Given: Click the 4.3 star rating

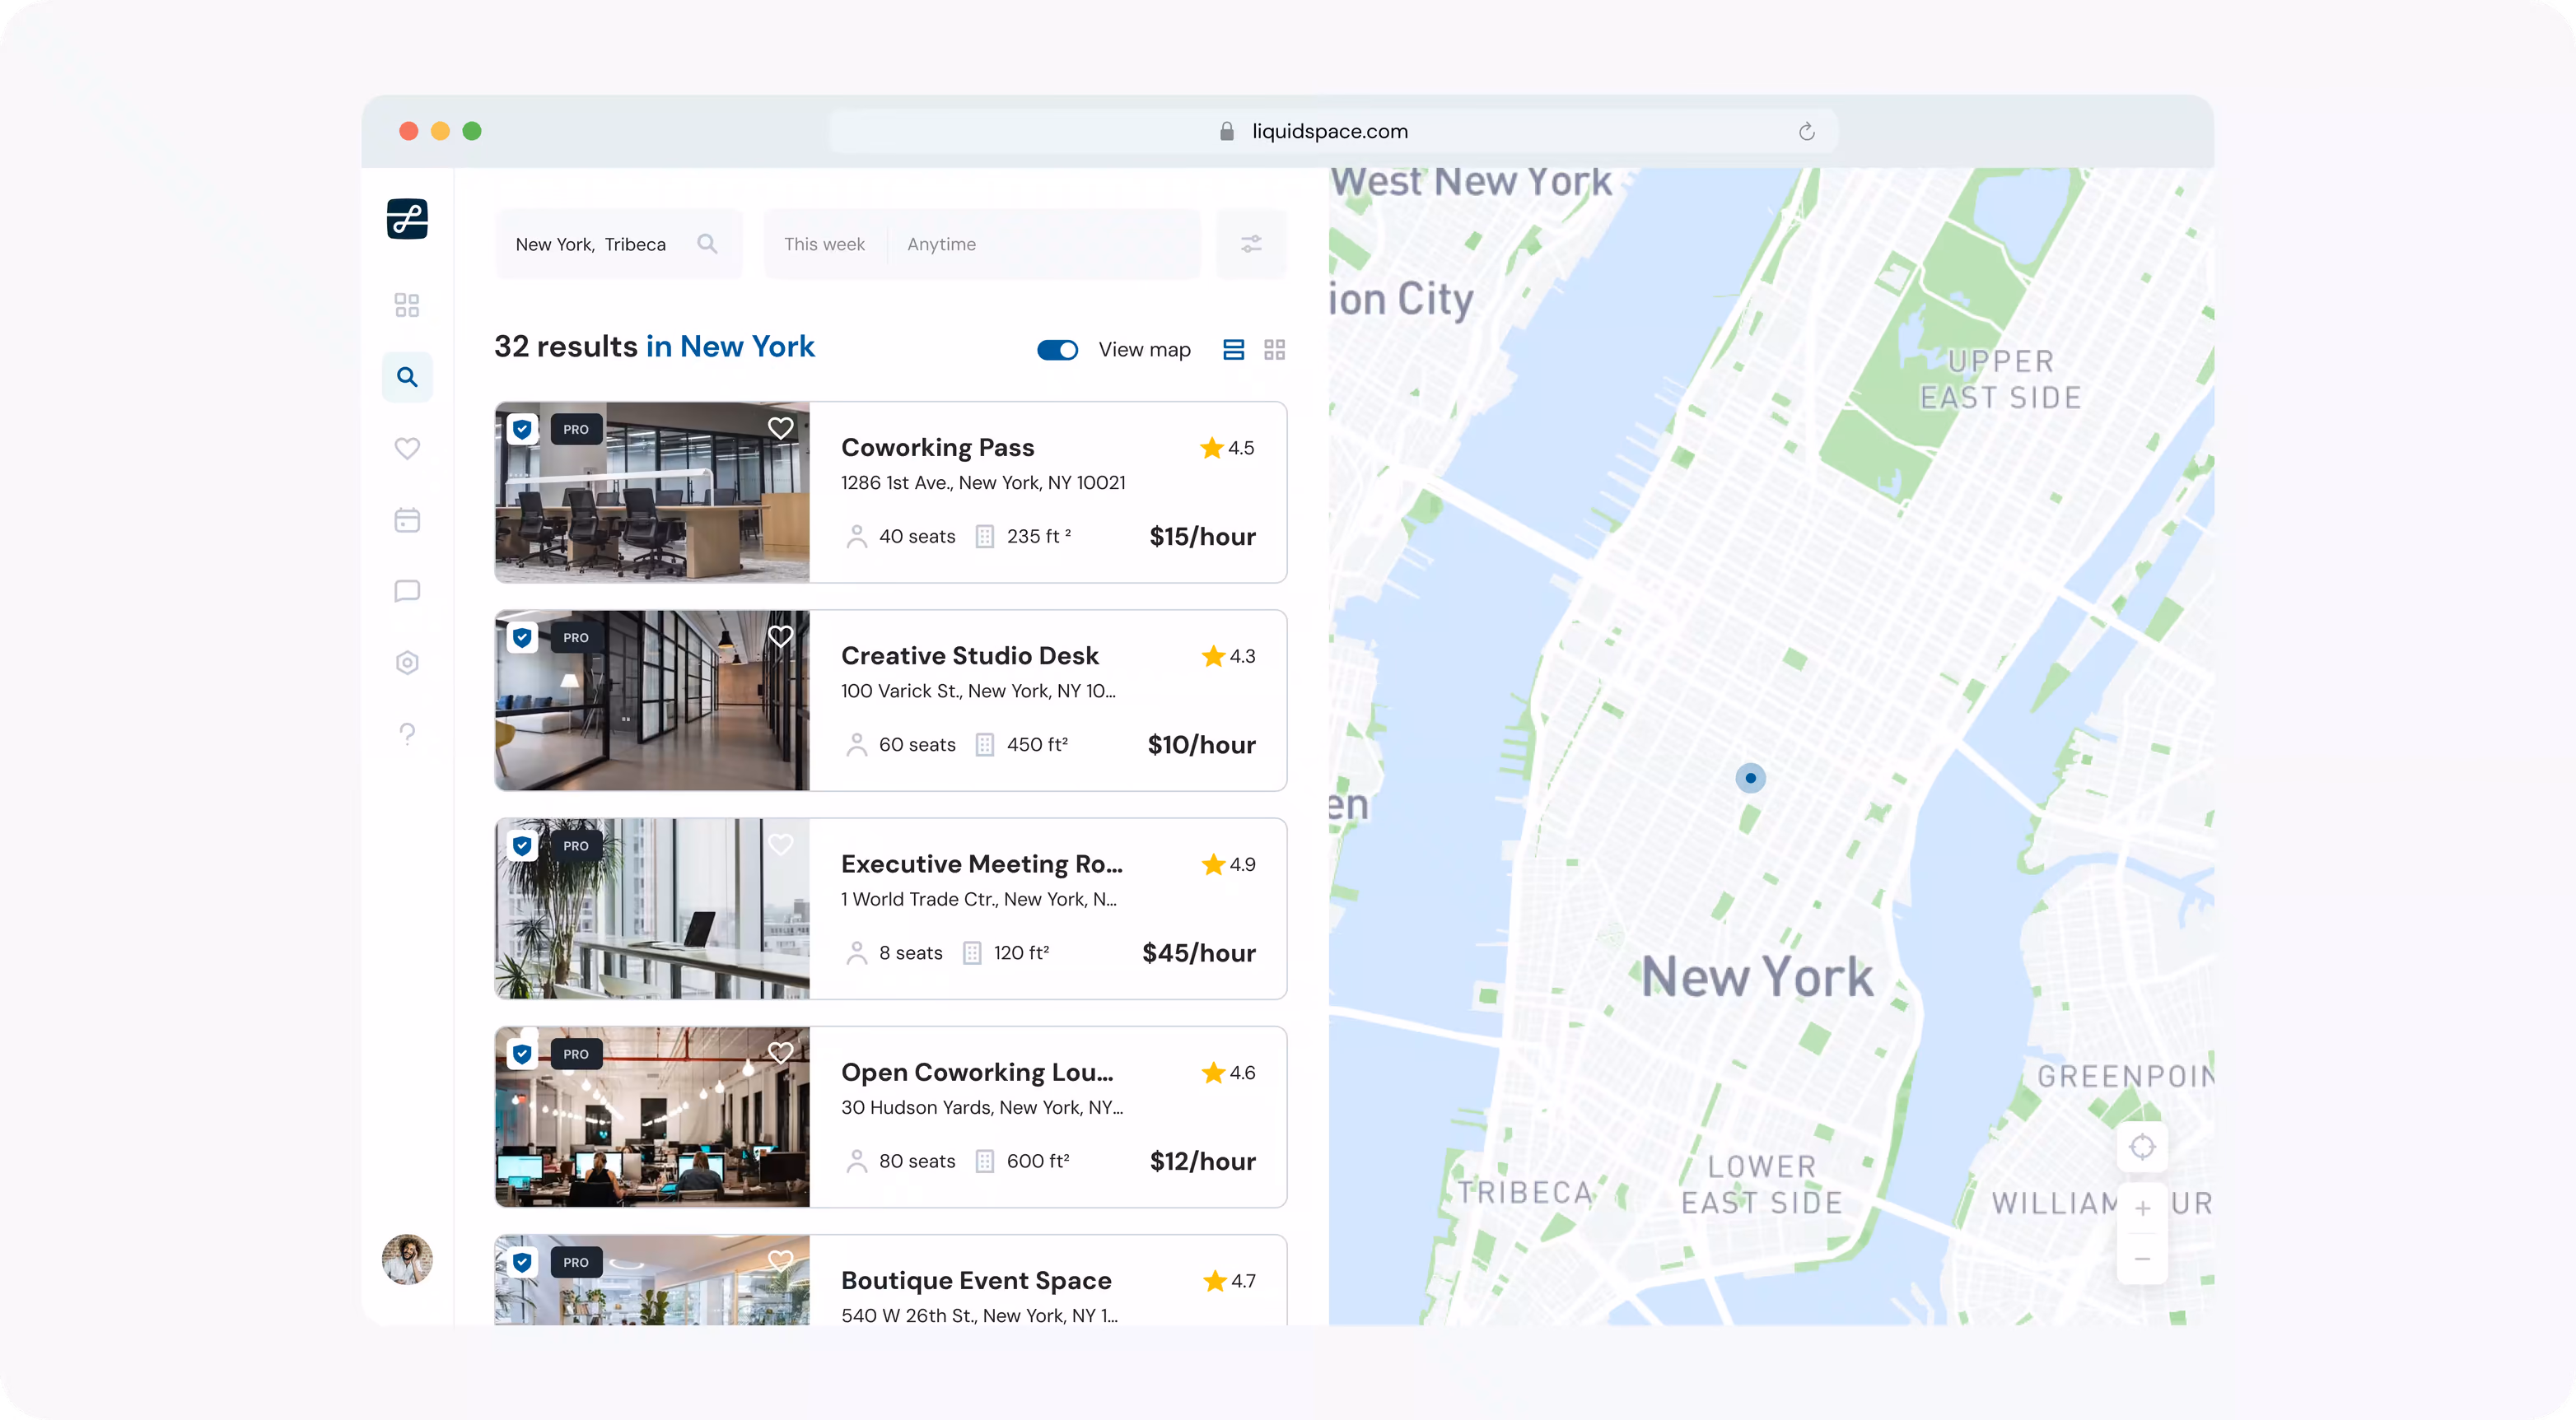Looking at the screenshot, I should coord(1228,655).
